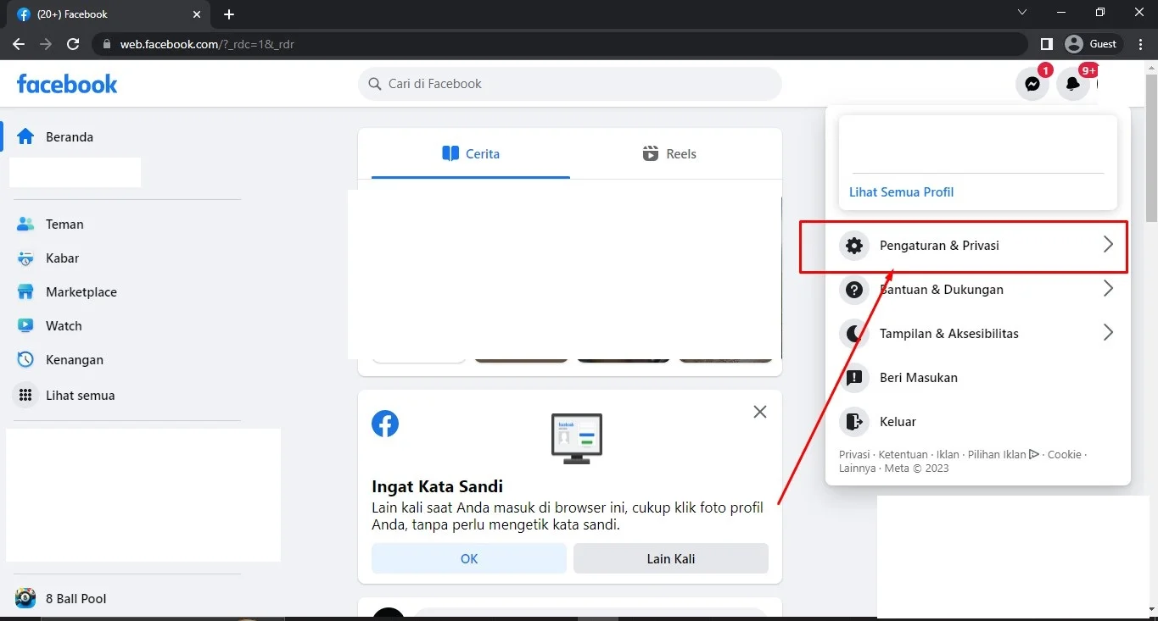
Task: Click the Beranda home icon
Action: [x=25, y=136]
